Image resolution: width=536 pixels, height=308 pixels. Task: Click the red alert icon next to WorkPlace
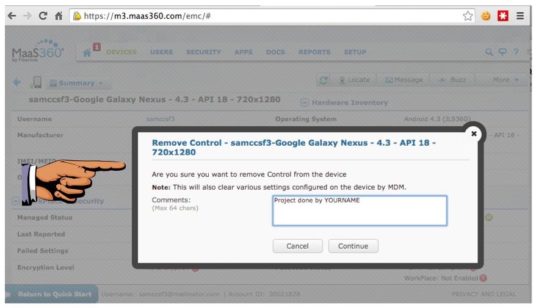[x=483, y=278]
